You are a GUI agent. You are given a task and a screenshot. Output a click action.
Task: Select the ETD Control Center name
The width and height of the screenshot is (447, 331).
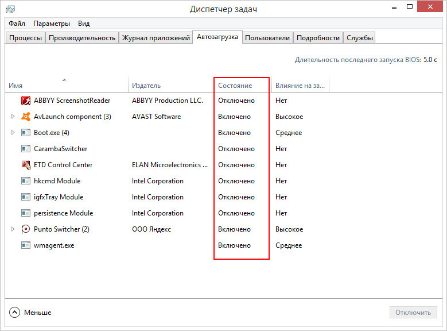[63, 165]
